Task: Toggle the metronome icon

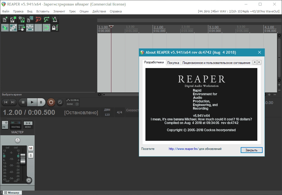Action: tap(55, 19)
